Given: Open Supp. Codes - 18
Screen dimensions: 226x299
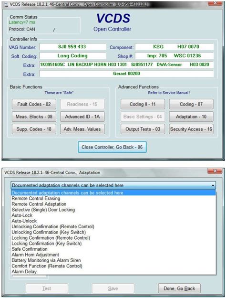Looking at the screenshot, I should [34, 129].
